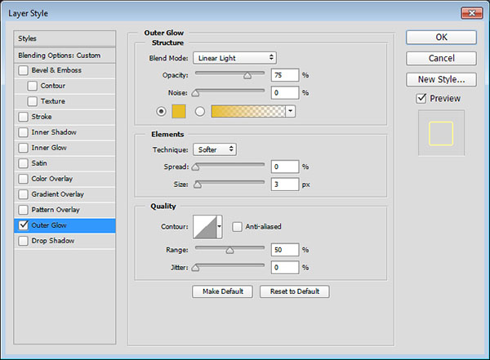Enable the Drop Shadow checkbox

(22, 241)
